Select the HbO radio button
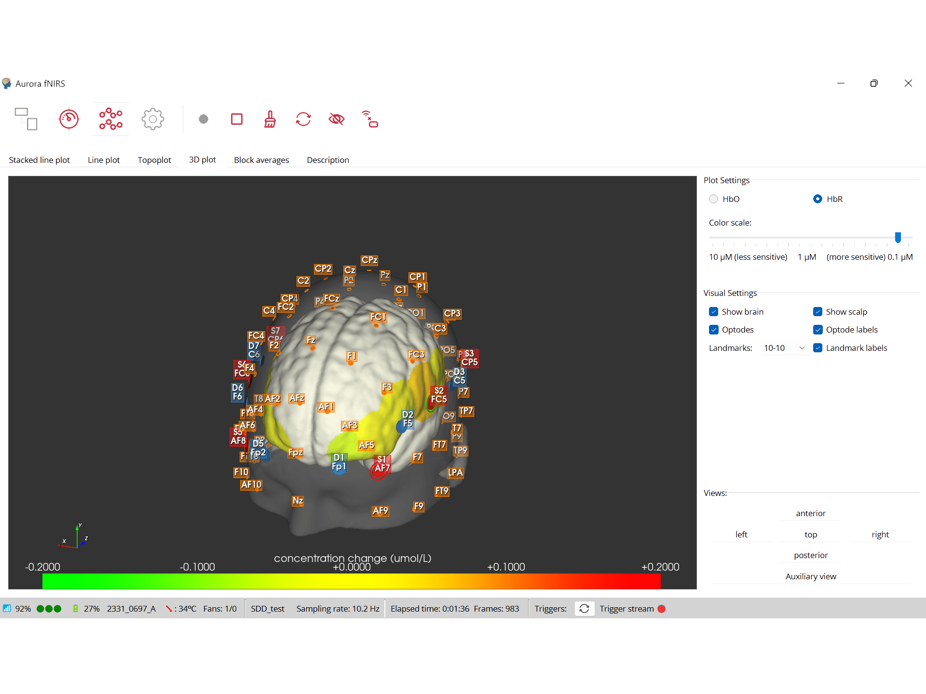The width and height of the screenshot is (926, 694). (714, 199)
